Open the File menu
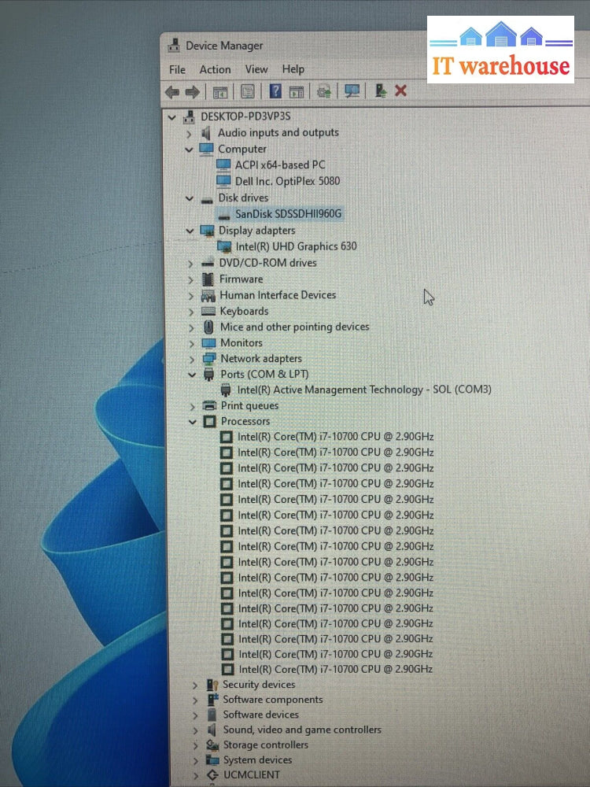The height and width of the screenshot is (787, 590). click(177, 69)
